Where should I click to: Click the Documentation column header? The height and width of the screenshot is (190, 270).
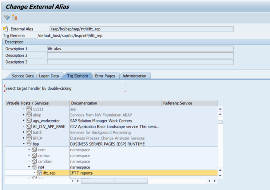pos(115,103)
